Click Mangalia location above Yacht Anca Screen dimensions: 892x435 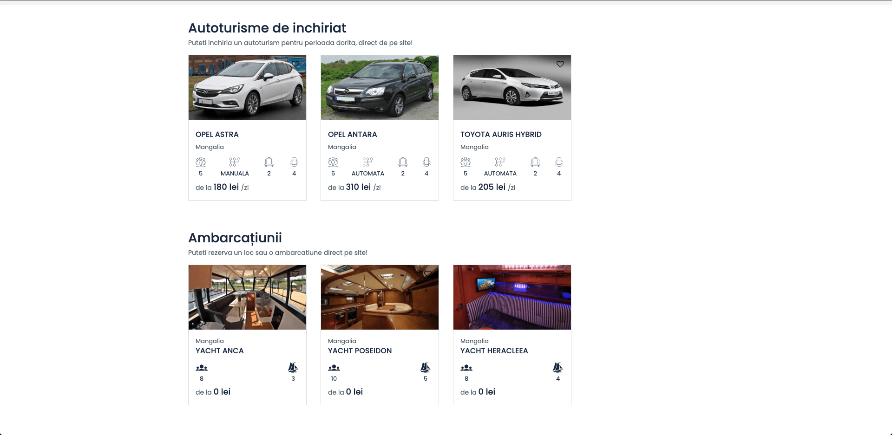tap(210, 341)
